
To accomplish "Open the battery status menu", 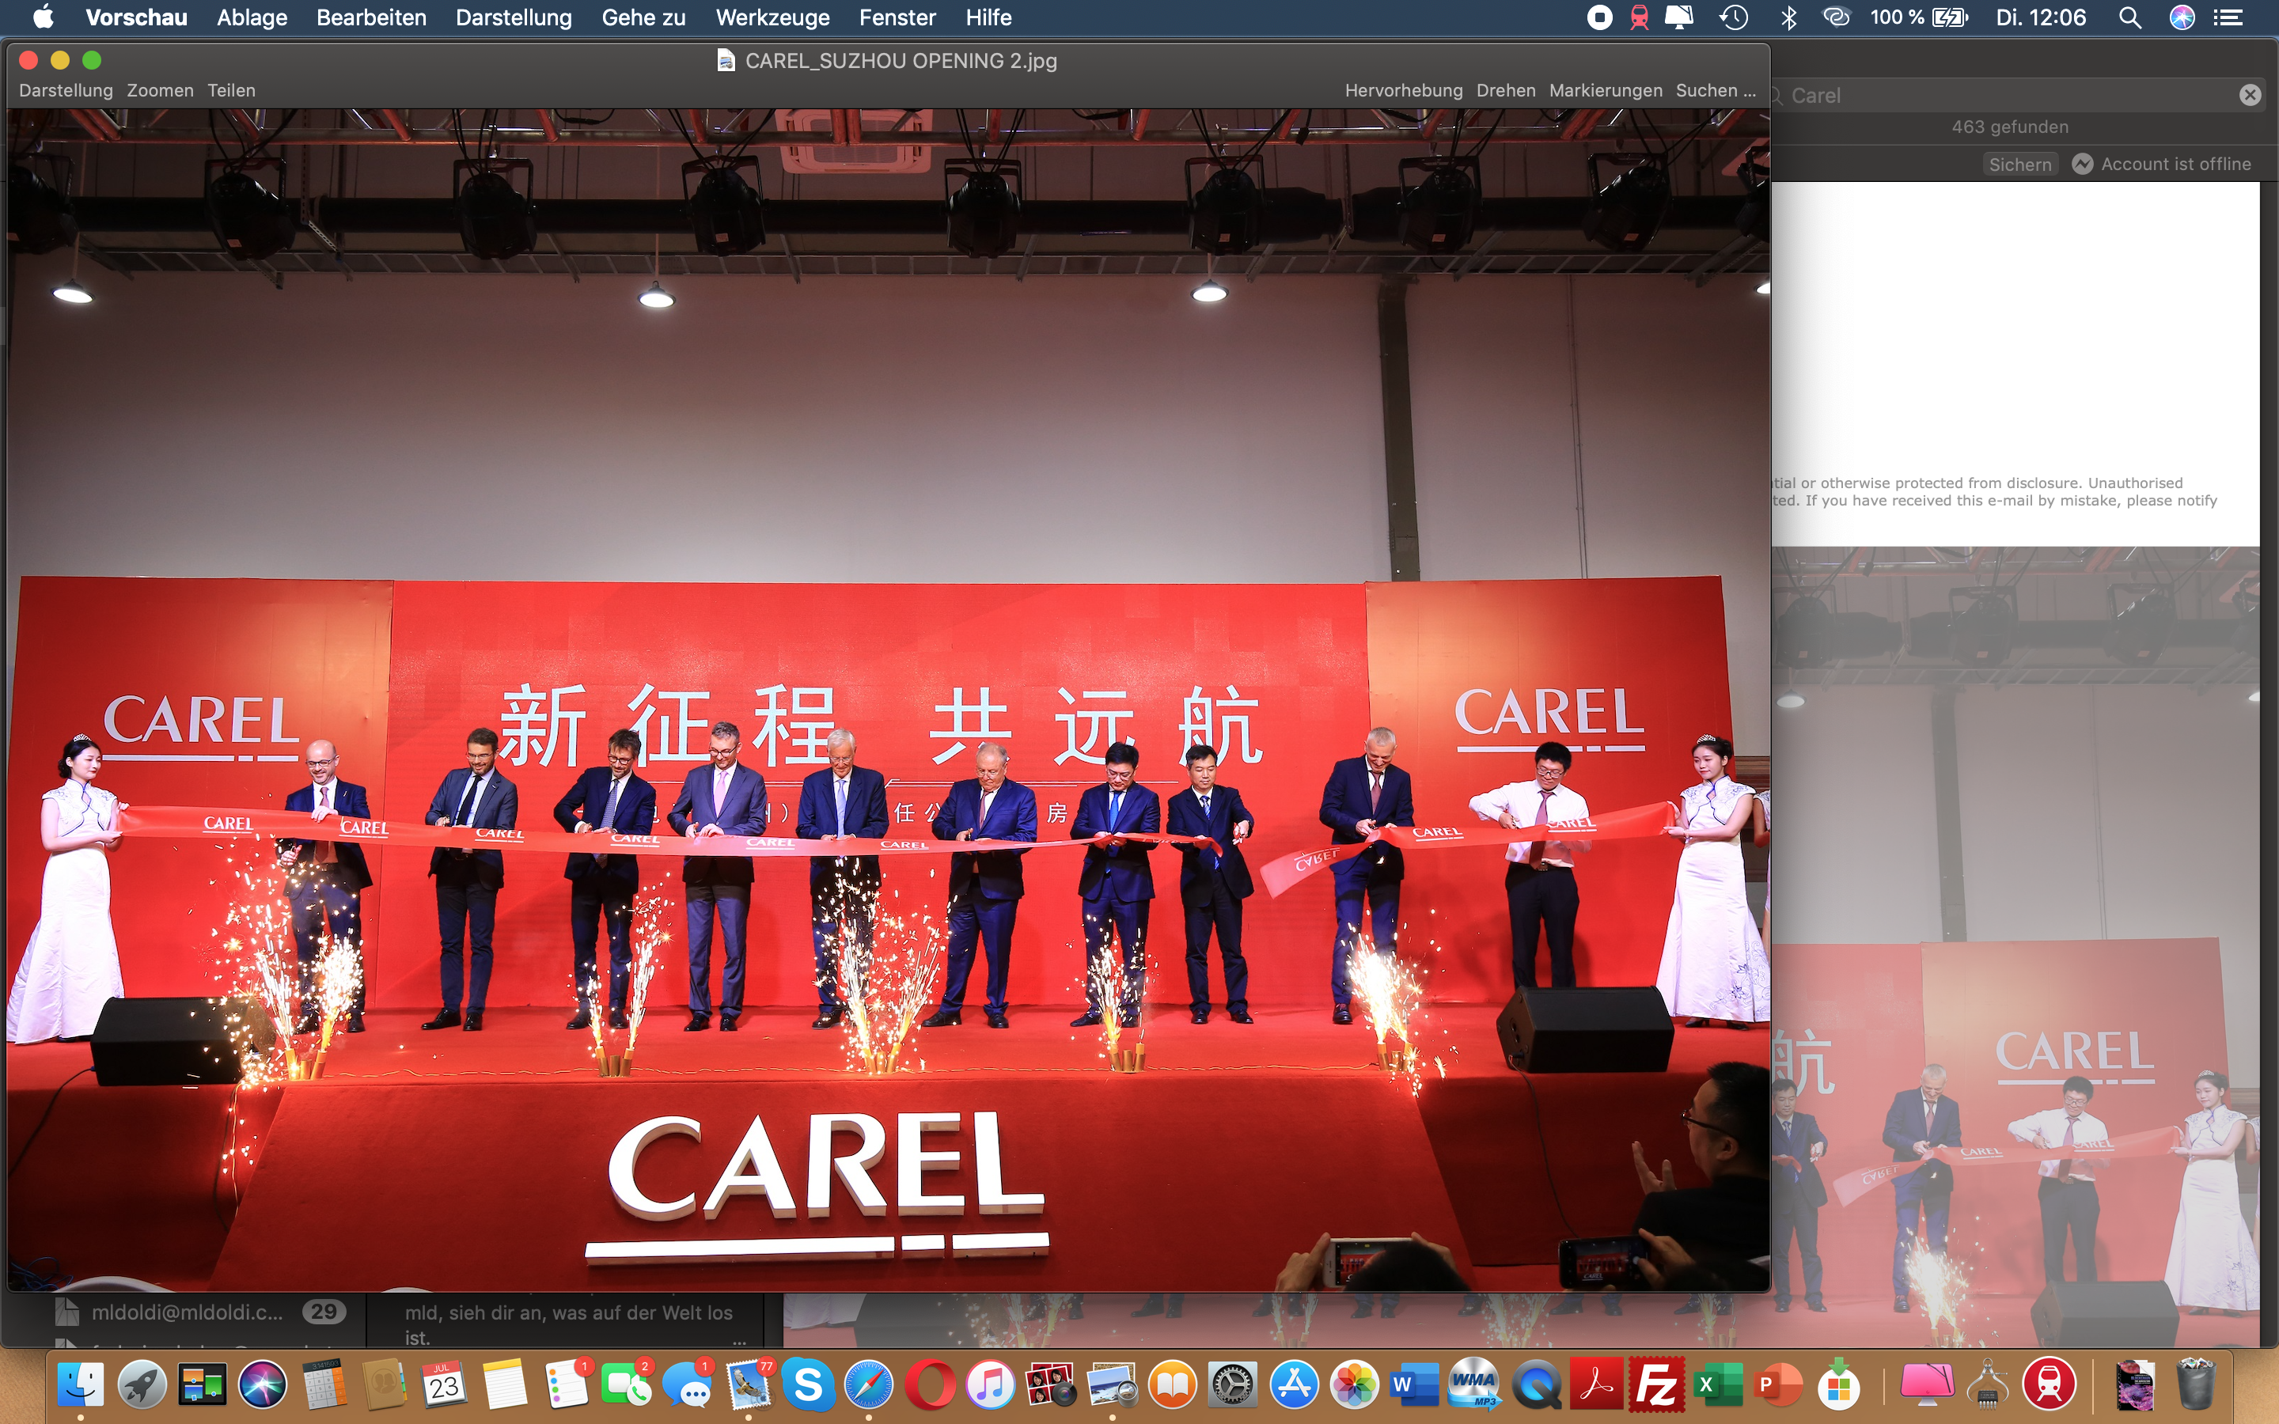I will pos(1918,17).
